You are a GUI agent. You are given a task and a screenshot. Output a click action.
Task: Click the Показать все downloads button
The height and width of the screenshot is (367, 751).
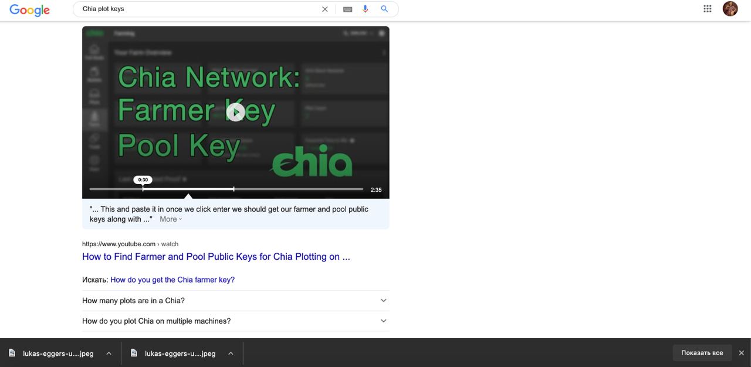click(x=702, y=353)
